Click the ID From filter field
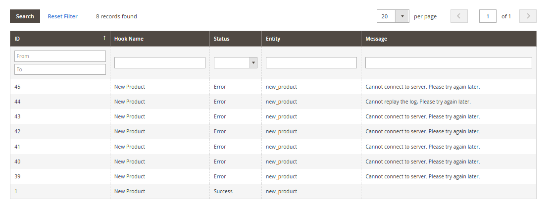This screenshot has width=552, height=216. (60, 56)
